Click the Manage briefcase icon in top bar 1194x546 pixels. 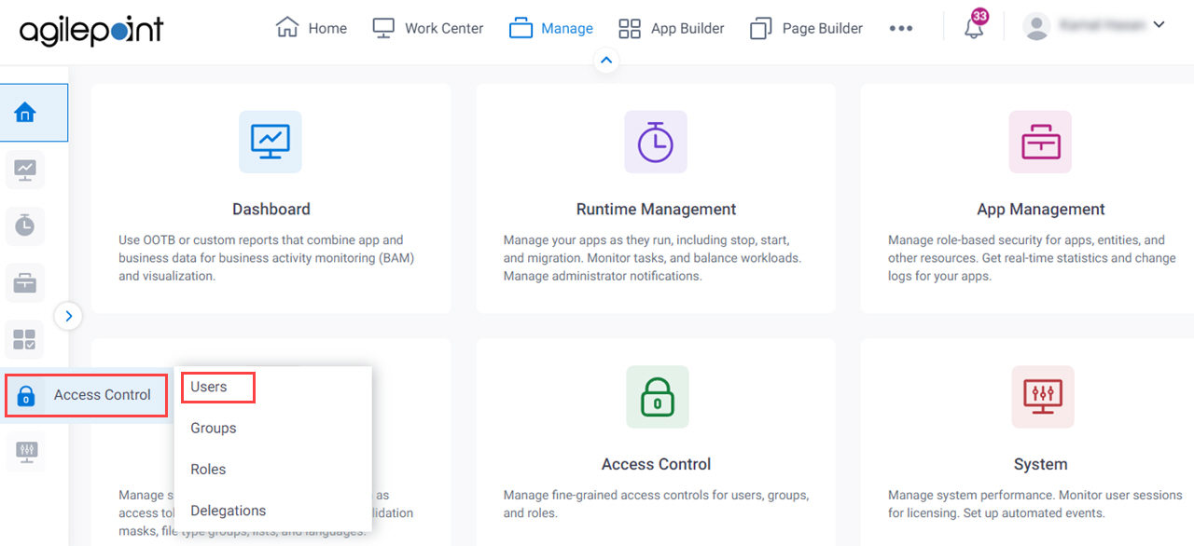(x=521, y=28)
